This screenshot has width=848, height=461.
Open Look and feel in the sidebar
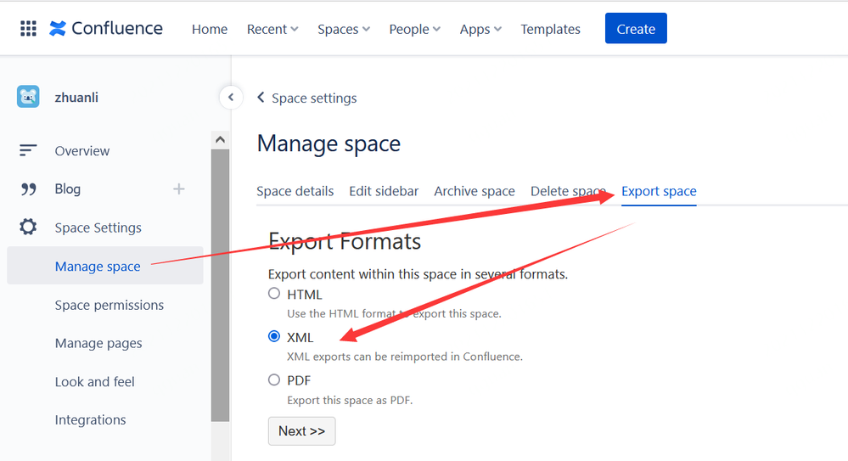[94, 382]
